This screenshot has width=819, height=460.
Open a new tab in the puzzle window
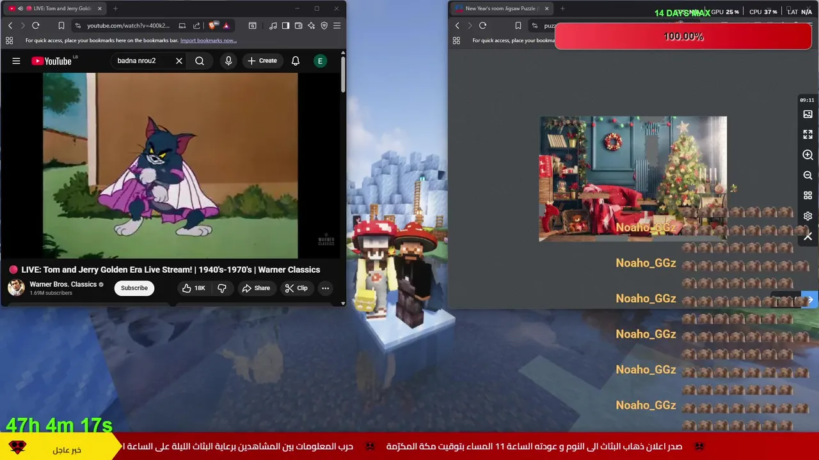tap(562, 8)
